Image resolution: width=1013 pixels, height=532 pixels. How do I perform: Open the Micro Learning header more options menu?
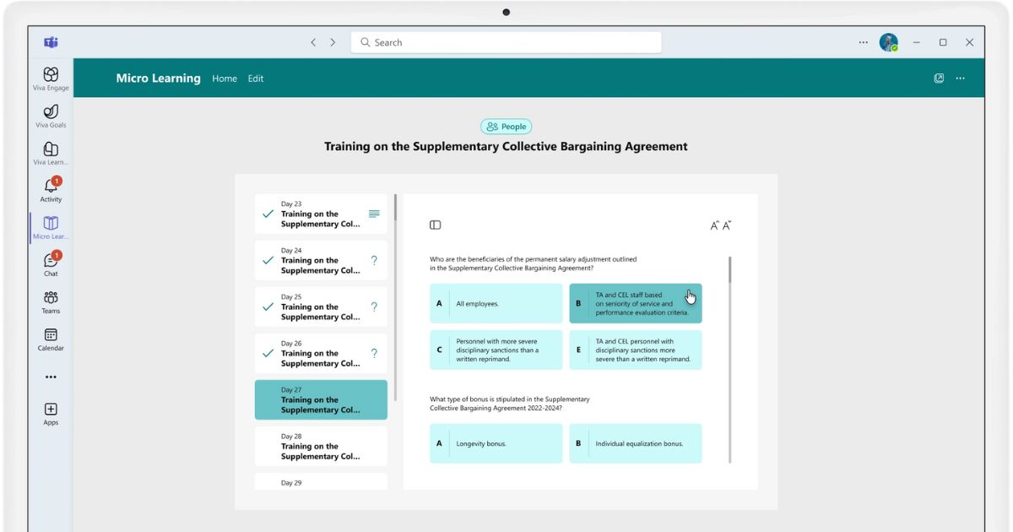960,79
